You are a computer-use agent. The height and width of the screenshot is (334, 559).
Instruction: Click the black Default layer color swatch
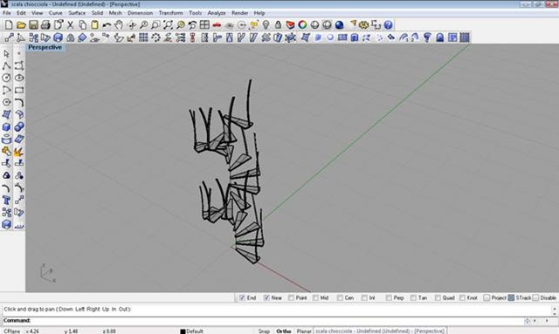(183, 331)
